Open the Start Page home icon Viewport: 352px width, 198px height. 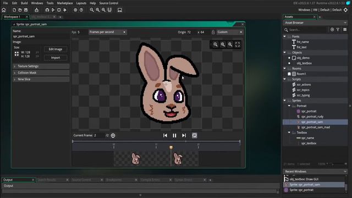pyautogui.click(x=4, y=10)
